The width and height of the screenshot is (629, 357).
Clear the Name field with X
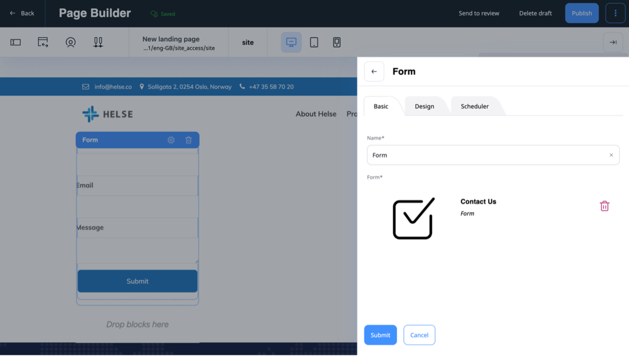[611, 155]
